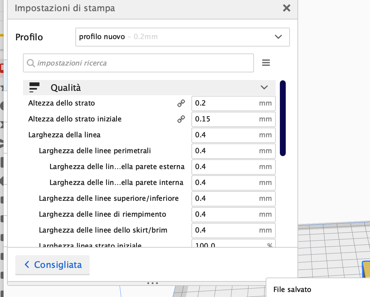370x297 pixels.
Task: Edit the Altezza dello strato value field
Action: (x=234, y=104)
